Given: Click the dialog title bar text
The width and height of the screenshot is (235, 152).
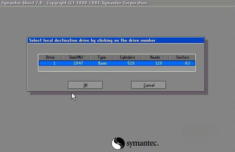Looking at the screenshot, I should [x=92, y=41].
